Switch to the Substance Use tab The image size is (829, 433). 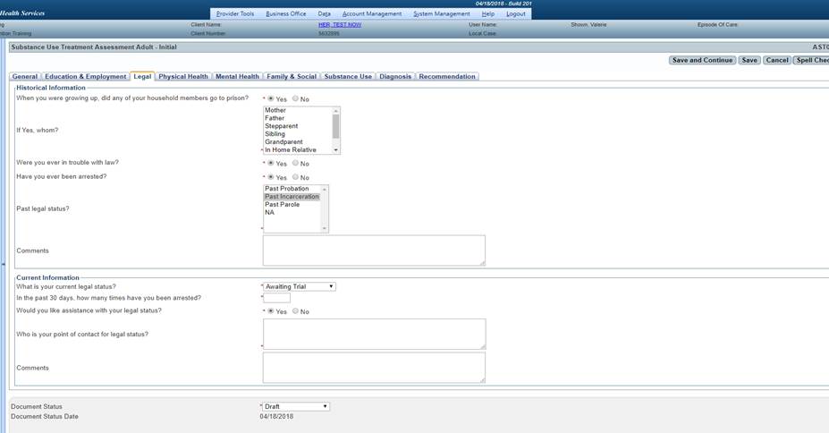(x=348, y=77)
